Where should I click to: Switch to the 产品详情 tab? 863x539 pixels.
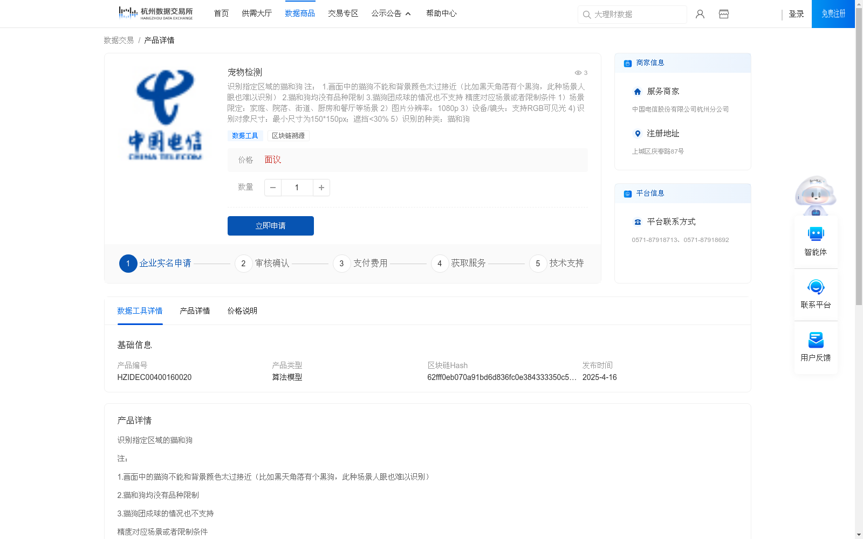click(x=195, y=311)
